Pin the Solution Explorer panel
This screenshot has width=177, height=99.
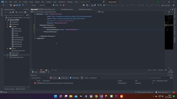tap(26, 9)
